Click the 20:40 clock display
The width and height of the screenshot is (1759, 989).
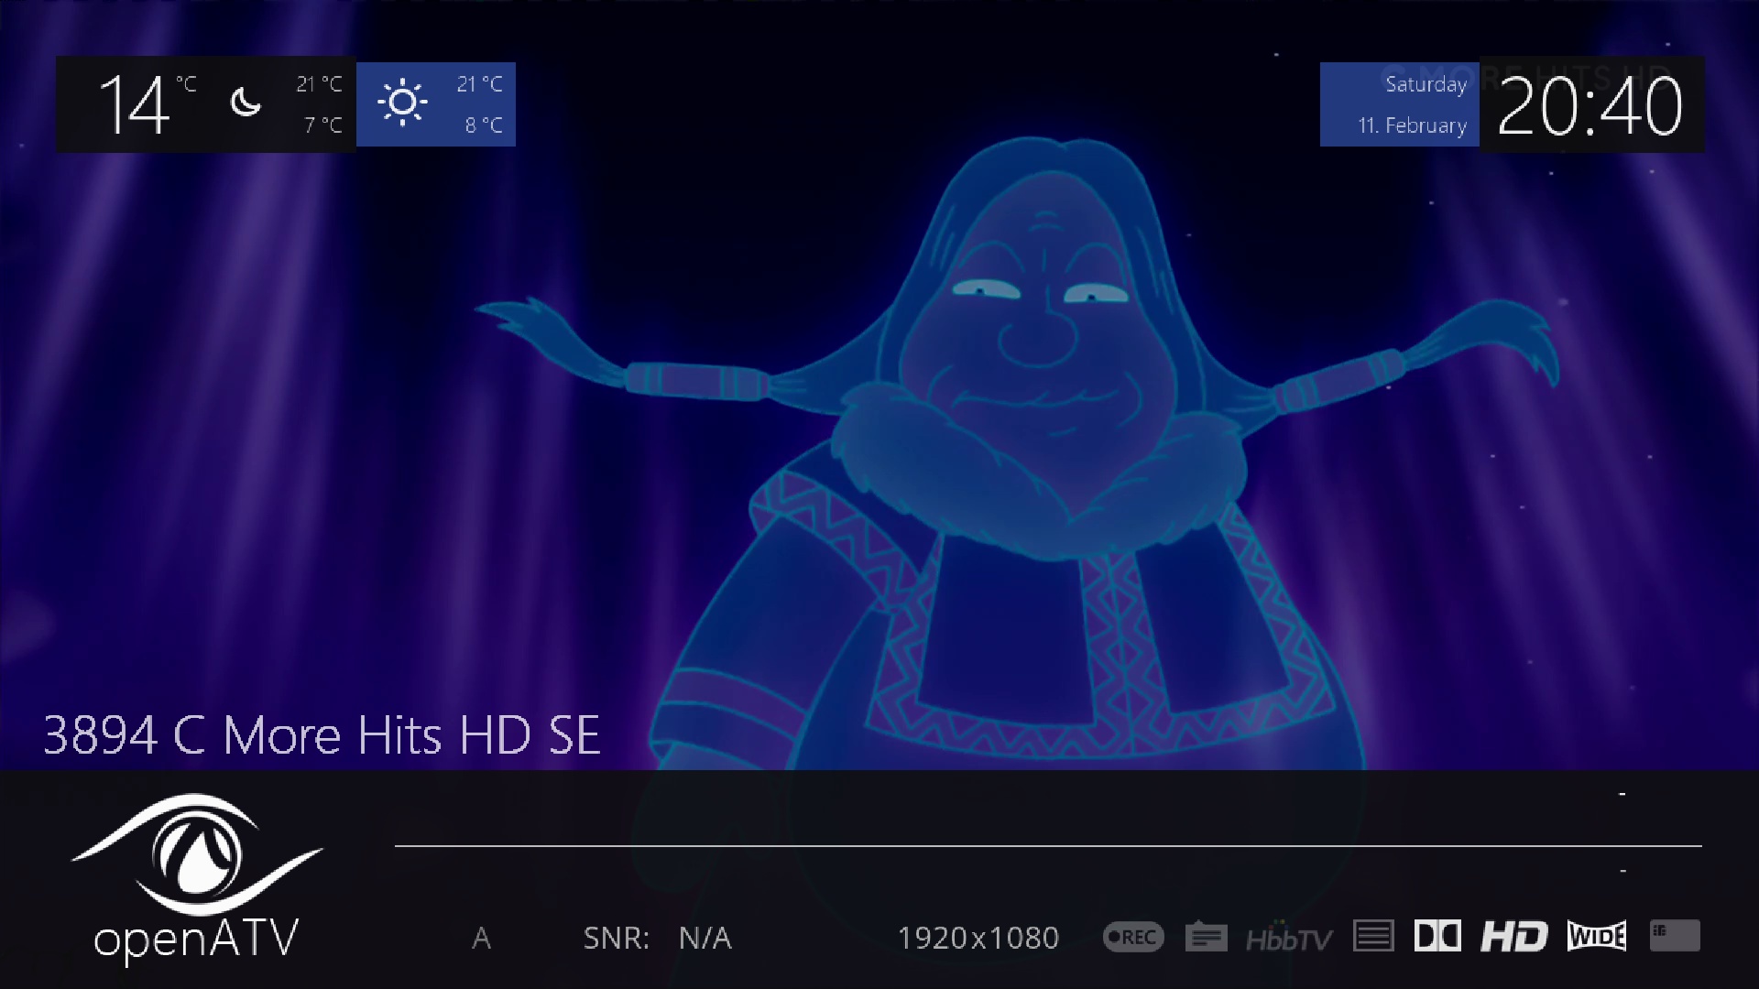pyautogui.click(x=1590, y=106)
